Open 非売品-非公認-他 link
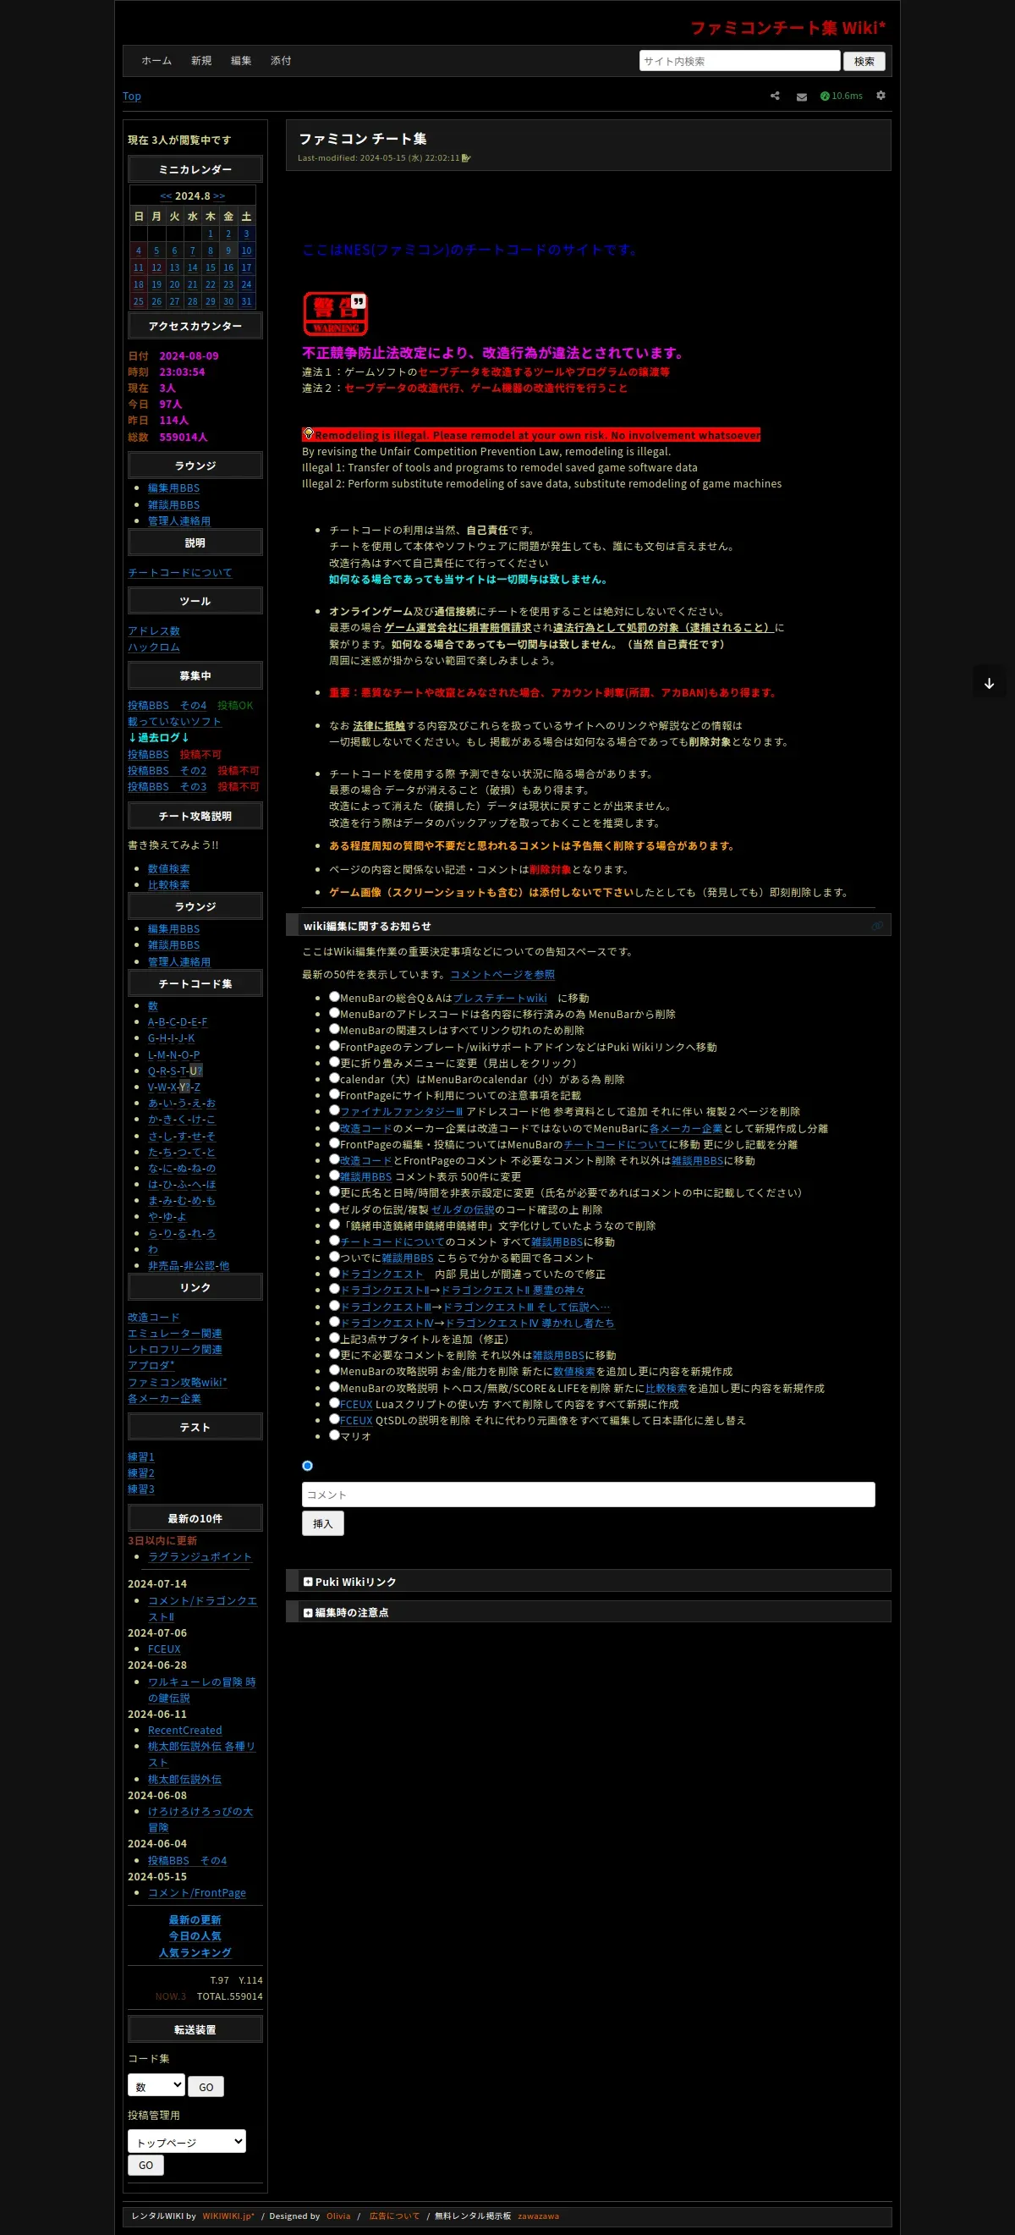Screen dimensions: 1015x2235 point(189,1265)
